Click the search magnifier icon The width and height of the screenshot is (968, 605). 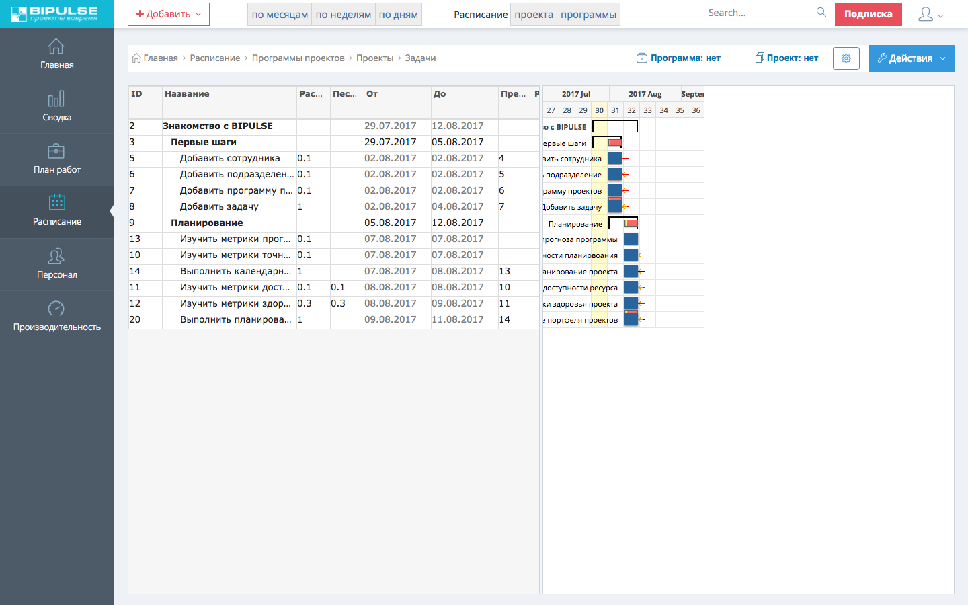click(x=821, y=13)
